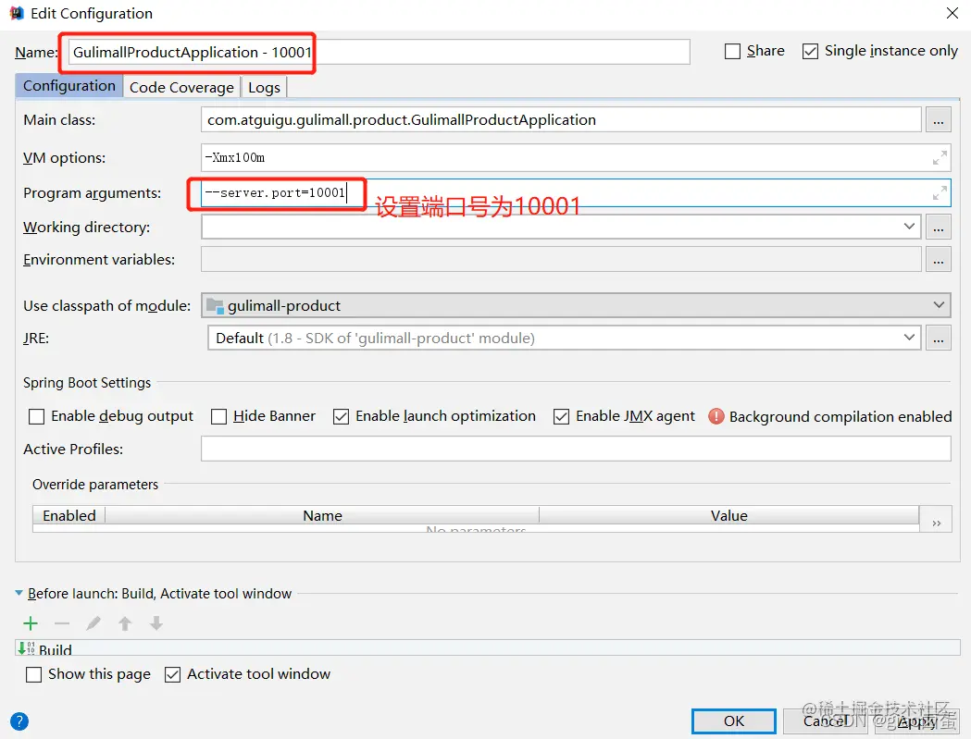Click the Name column header in the Override parameters table

click(322, 515)
